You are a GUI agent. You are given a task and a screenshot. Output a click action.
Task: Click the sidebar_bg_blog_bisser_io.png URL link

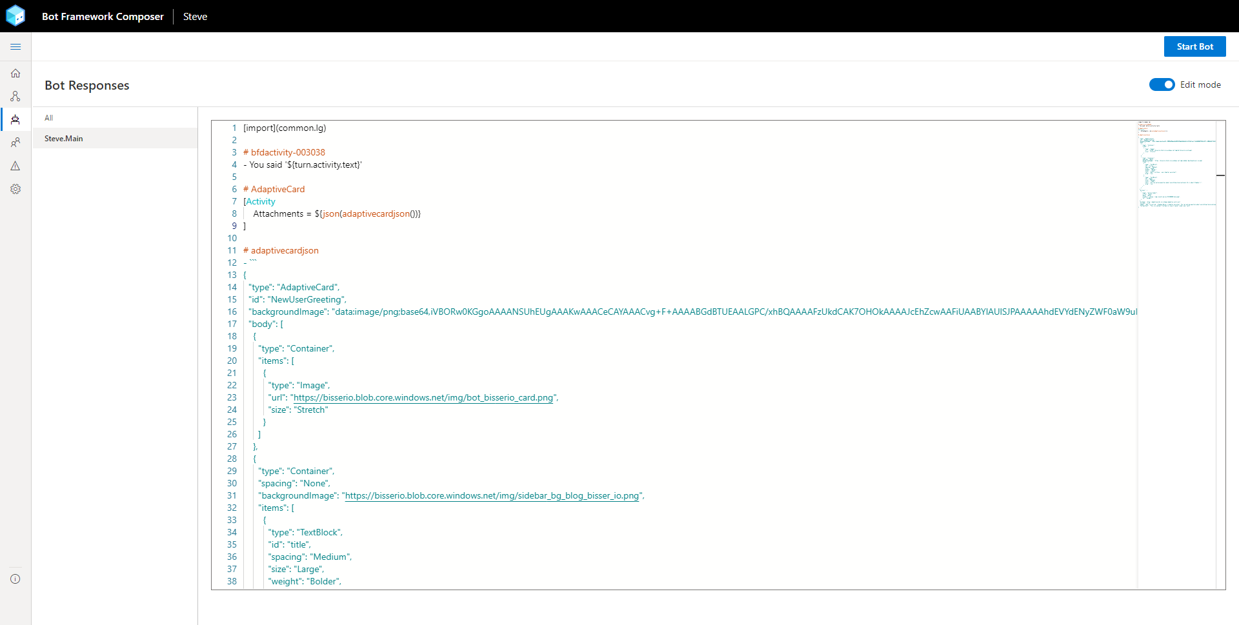coord(492,495)
